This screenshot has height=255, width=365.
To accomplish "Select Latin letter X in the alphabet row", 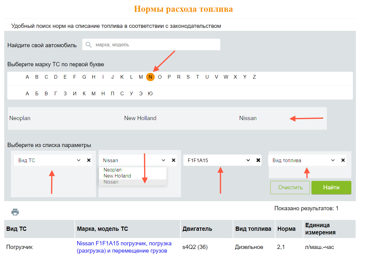I will point(235,77).
